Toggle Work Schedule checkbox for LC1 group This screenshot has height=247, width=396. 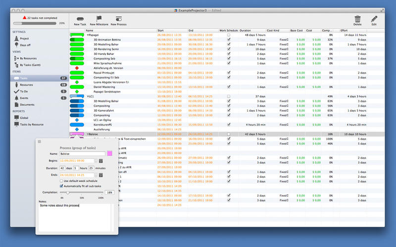click(x=229, y=96)
